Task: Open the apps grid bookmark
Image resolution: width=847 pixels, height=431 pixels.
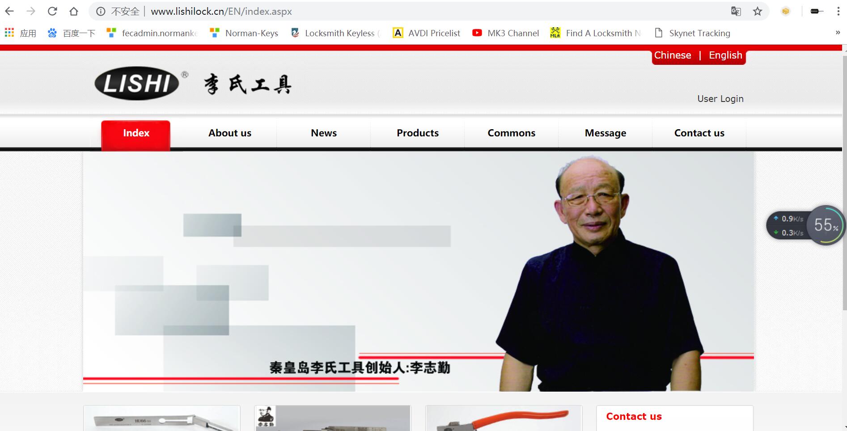Action: (x=20, y=33)
